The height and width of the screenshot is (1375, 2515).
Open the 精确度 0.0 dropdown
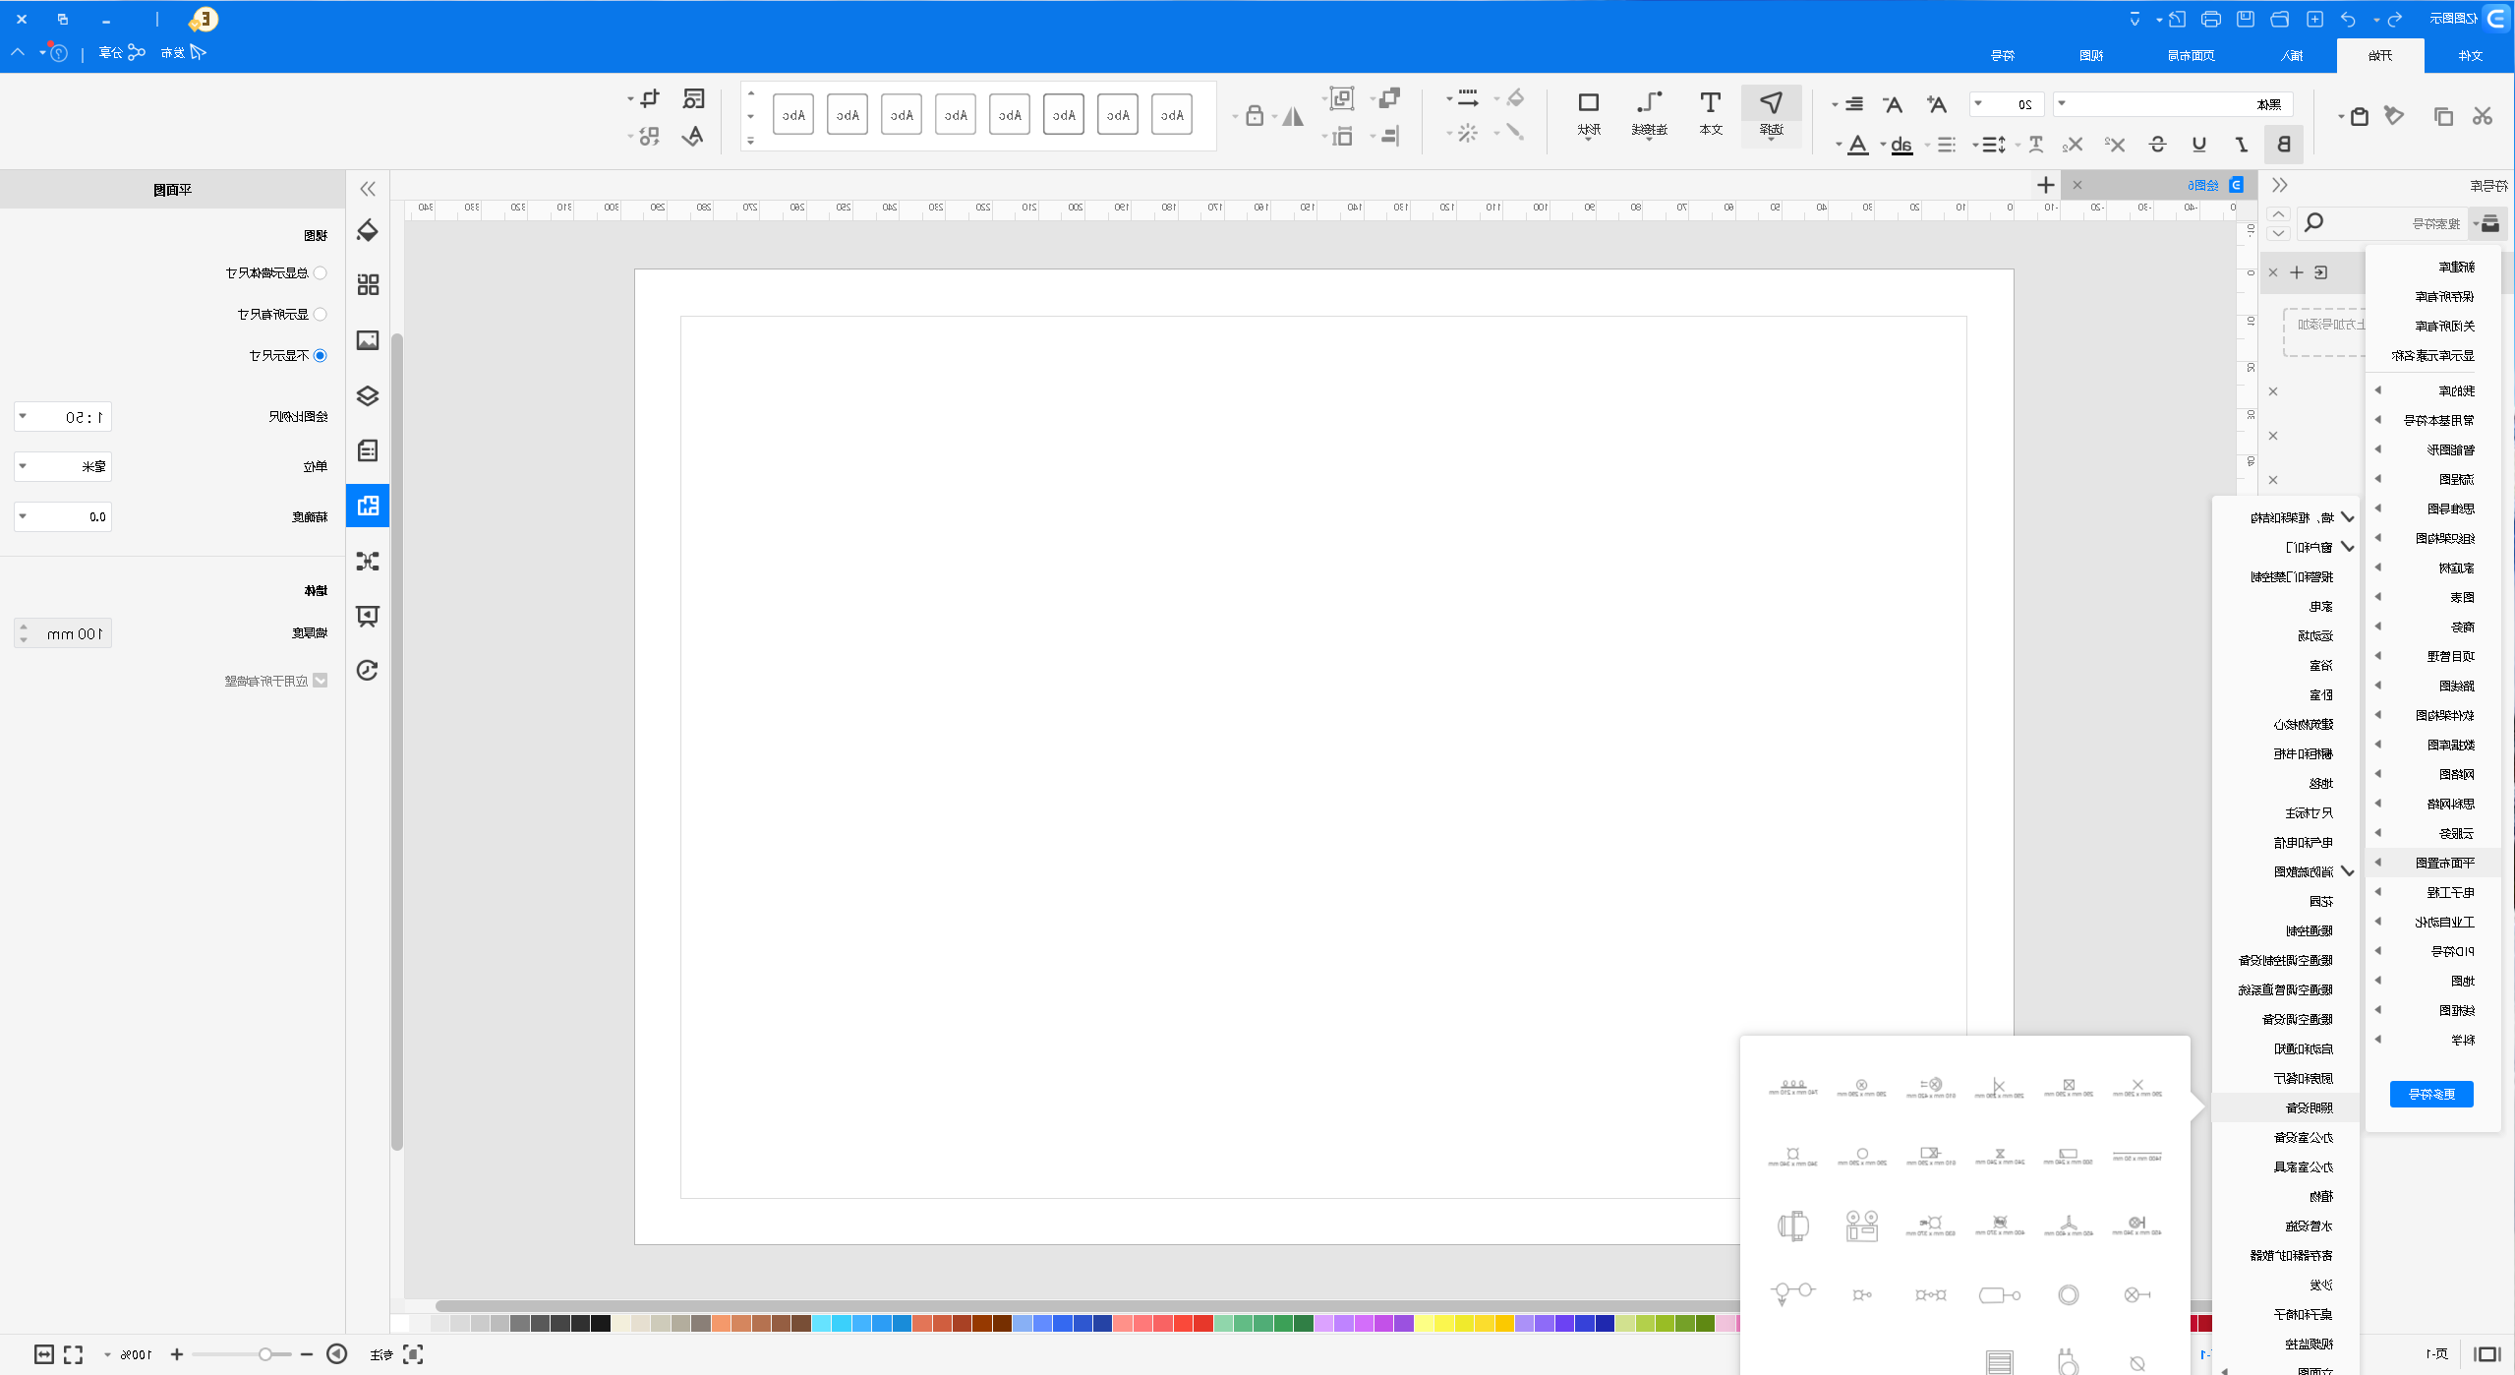(63, 517)
